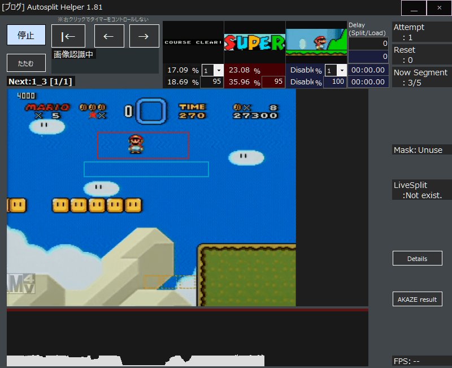The width and height of the screenshot is (452, 368).
Task: Click the similarity graph at bottom
Action: pyautogui.click(x=188, y=339)
